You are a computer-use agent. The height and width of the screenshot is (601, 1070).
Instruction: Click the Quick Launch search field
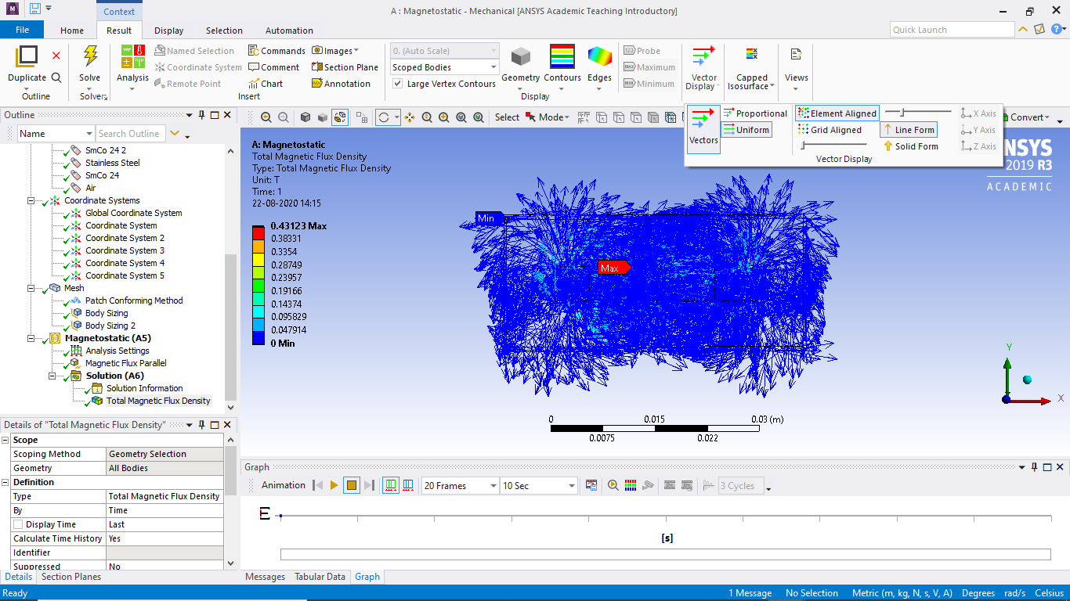tap(952, 30)
